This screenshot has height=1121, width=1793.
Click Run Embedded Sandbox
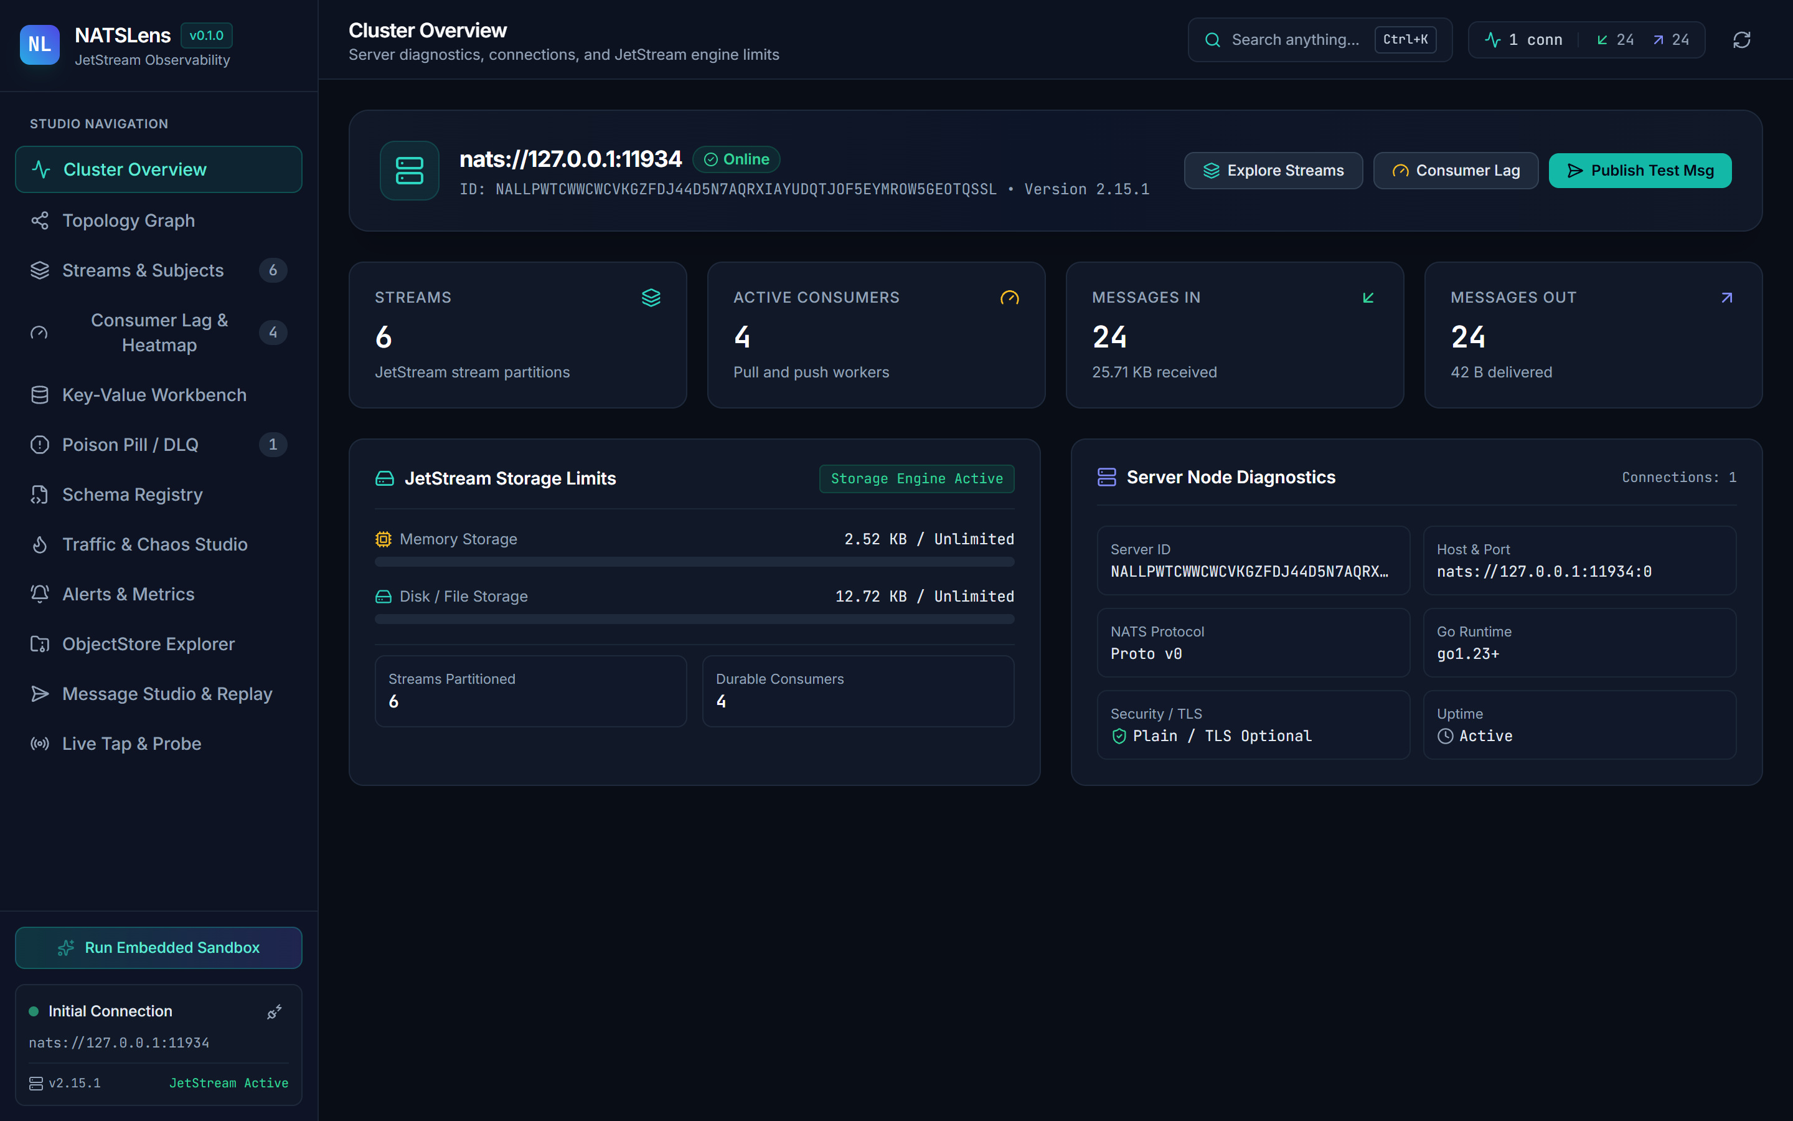[159, 947]
